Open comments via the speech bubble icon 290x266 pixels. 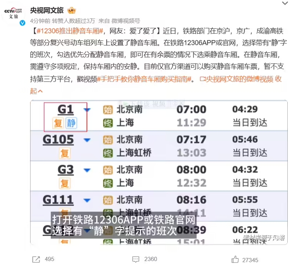pos(135,259)
